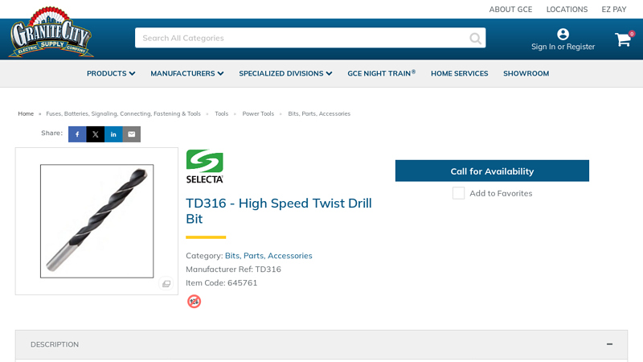Open Fuses, Batteries, Signaling breadcrumb

[x=124, y=113]
